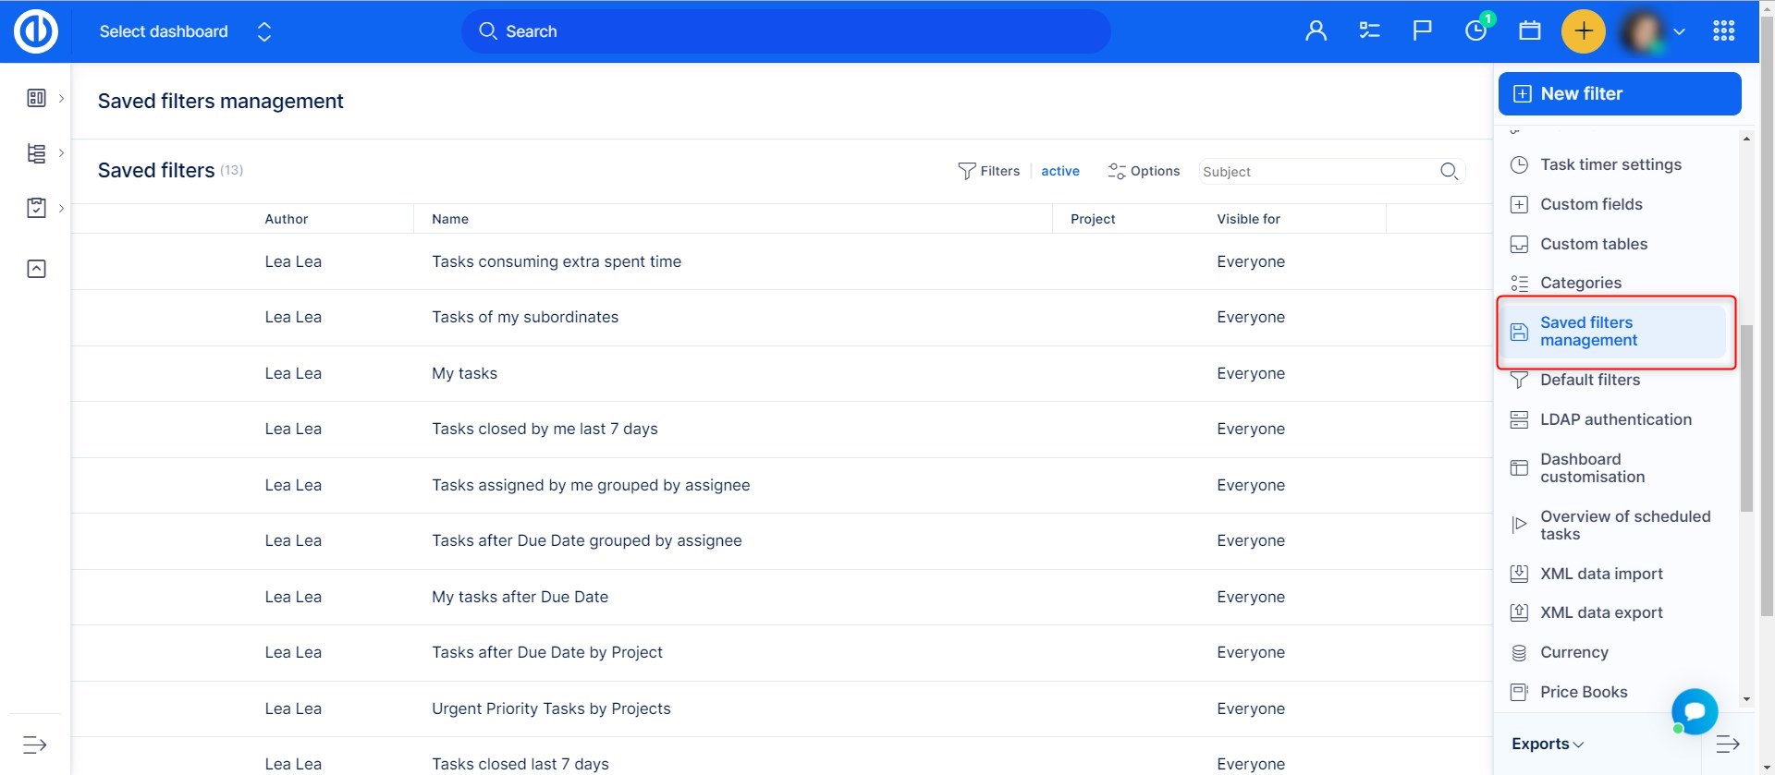This screenshot has height=775, width=1775.
Task: Expand the Exports section
Action: [1547, 745]
